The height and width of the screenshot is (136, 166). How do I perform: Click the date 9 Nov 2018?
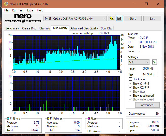147,47
